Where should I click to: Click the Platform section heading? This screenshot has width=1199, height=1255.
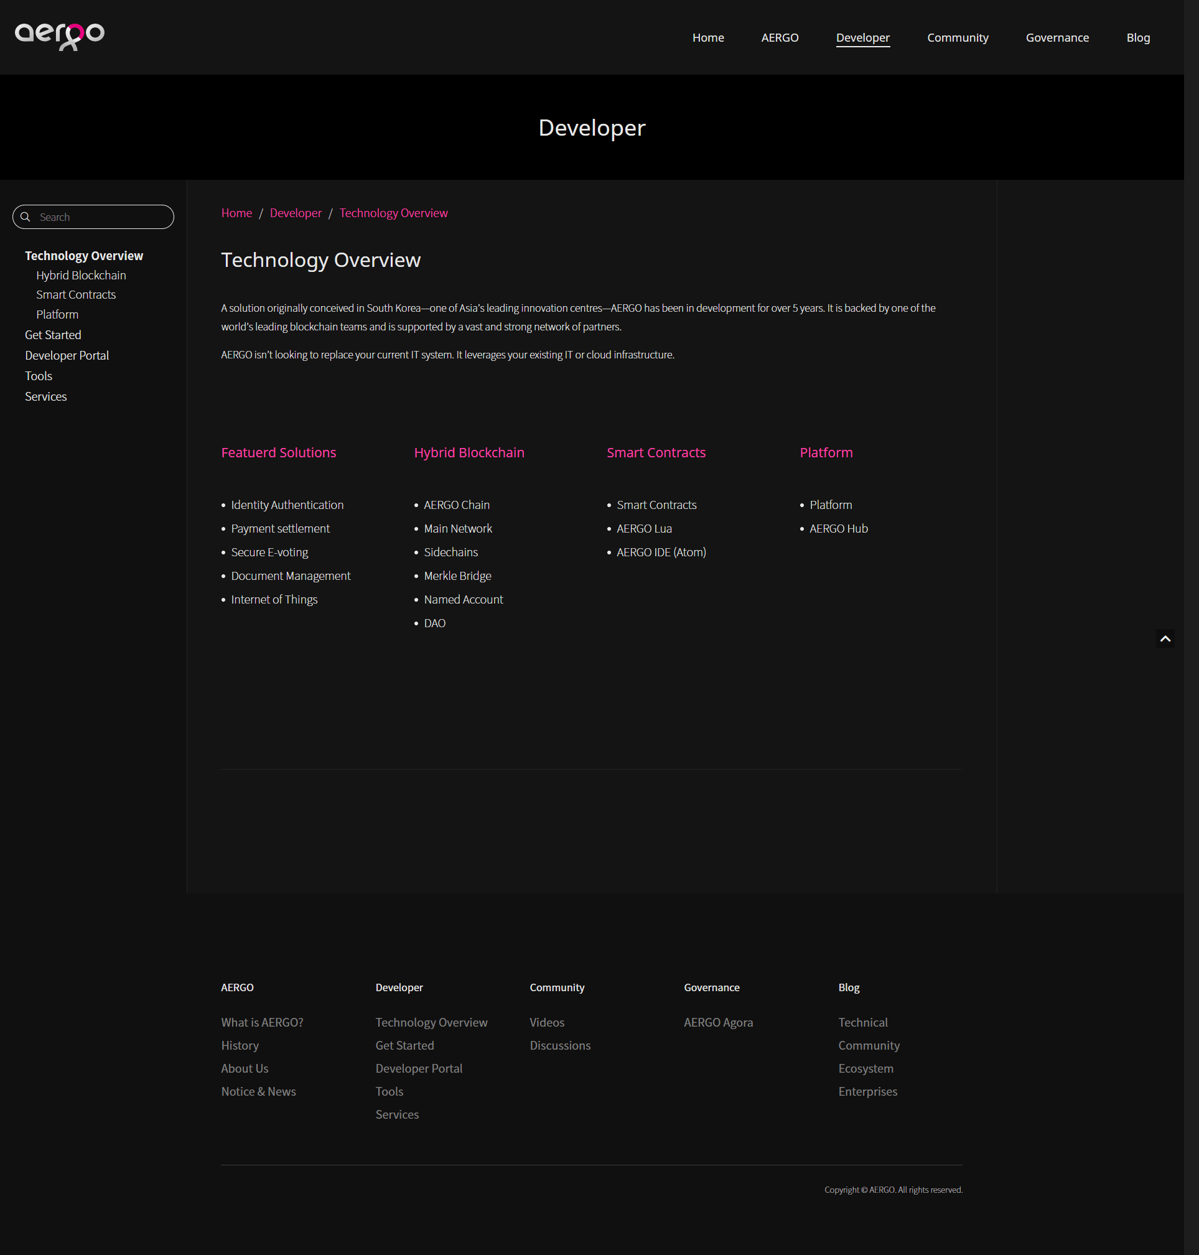coord(826,452)
